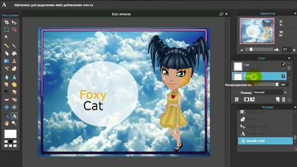Select the Zoom magnifier tool in the toolbox

[14, 123]
